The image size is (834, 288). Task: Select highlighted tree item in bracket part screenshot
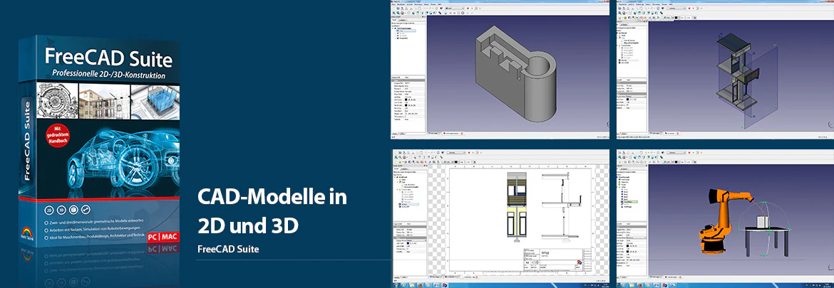coord(408,31)
